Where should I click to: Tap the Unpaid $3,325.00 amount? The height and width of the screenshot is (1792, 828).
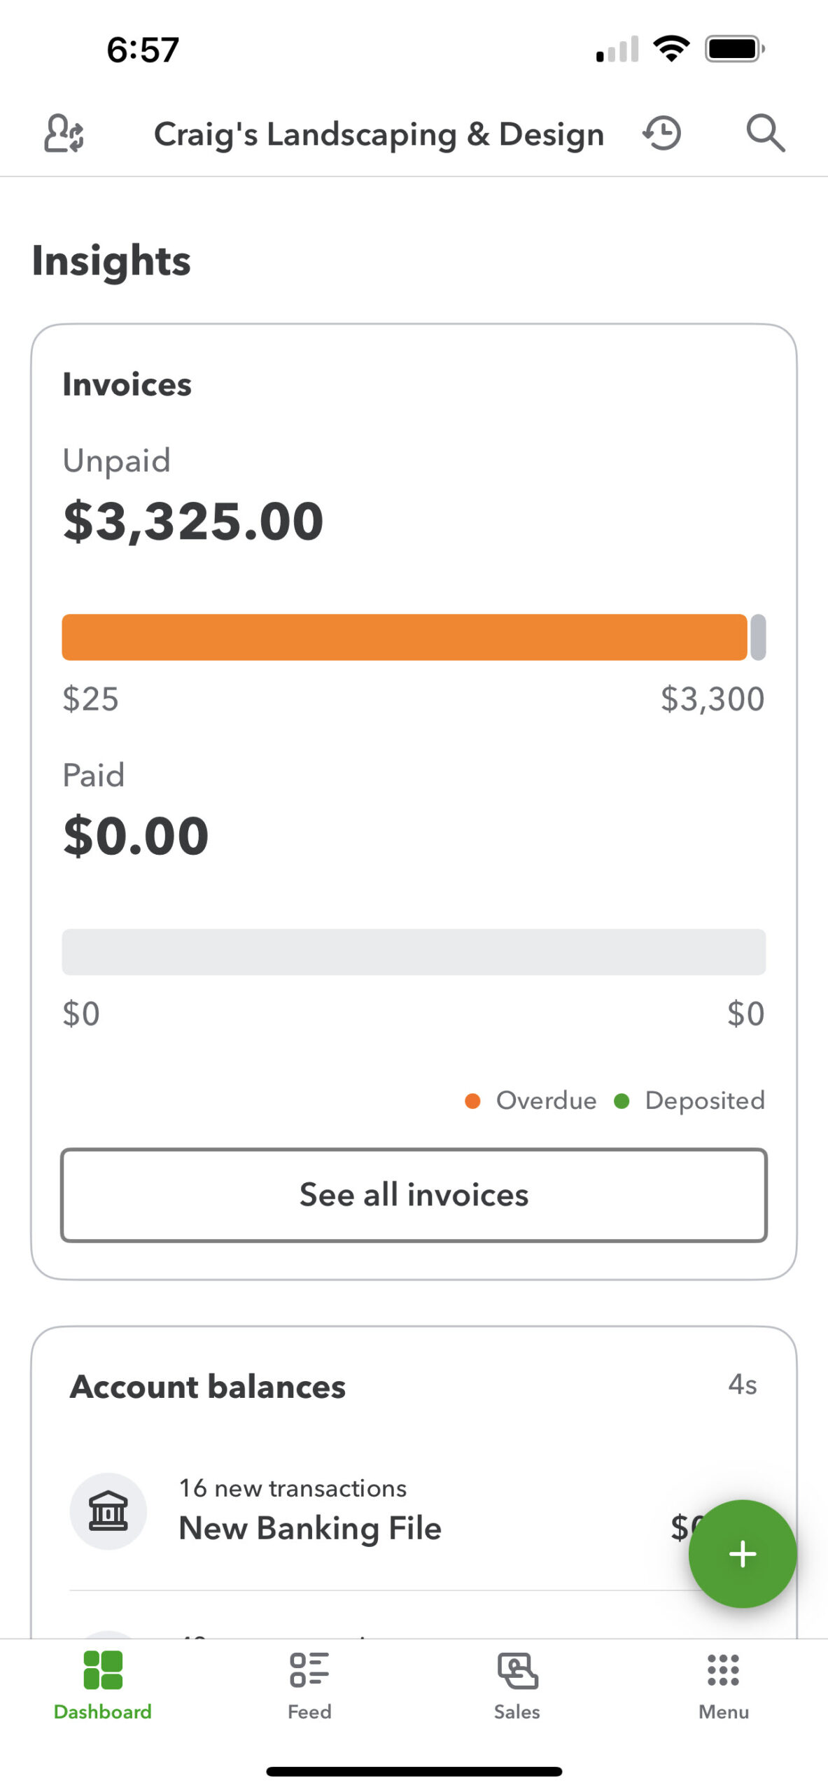(194, 519)
